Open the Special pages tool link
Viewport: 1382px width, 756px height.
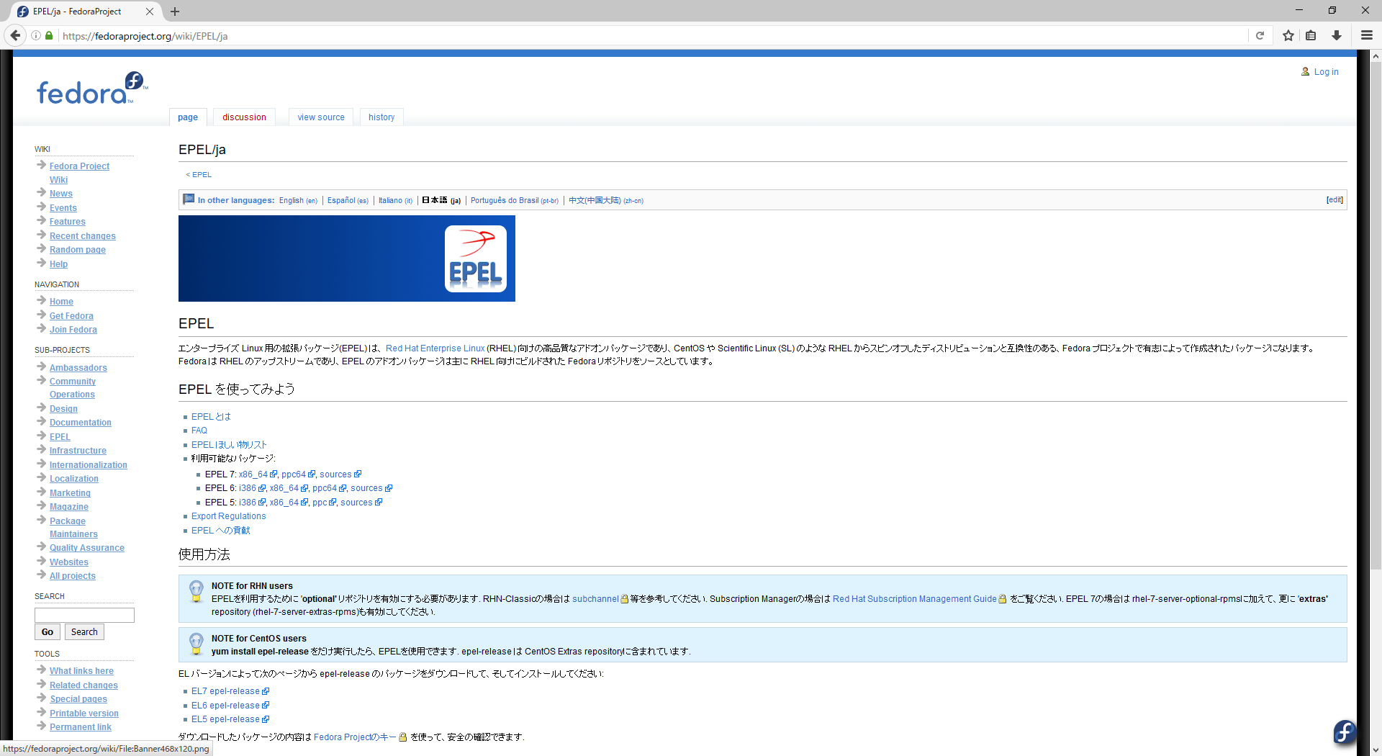[x=78, y=699]
